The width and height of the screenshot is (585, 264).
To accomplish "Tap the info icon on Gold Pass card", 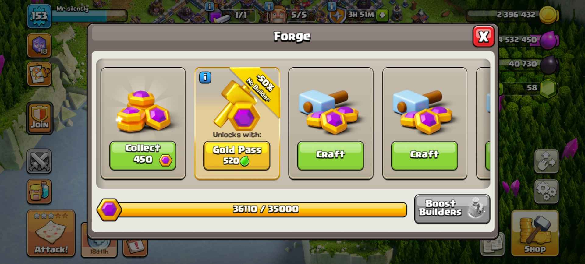I will coord(205,78).
